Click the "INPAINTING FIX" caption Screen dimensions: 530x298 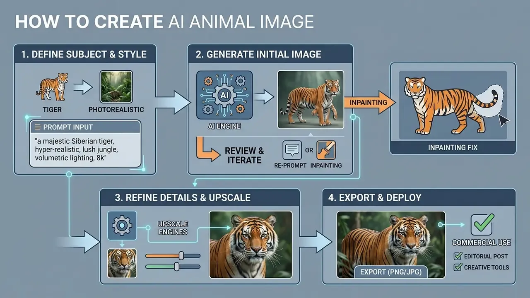pos(453,148)
